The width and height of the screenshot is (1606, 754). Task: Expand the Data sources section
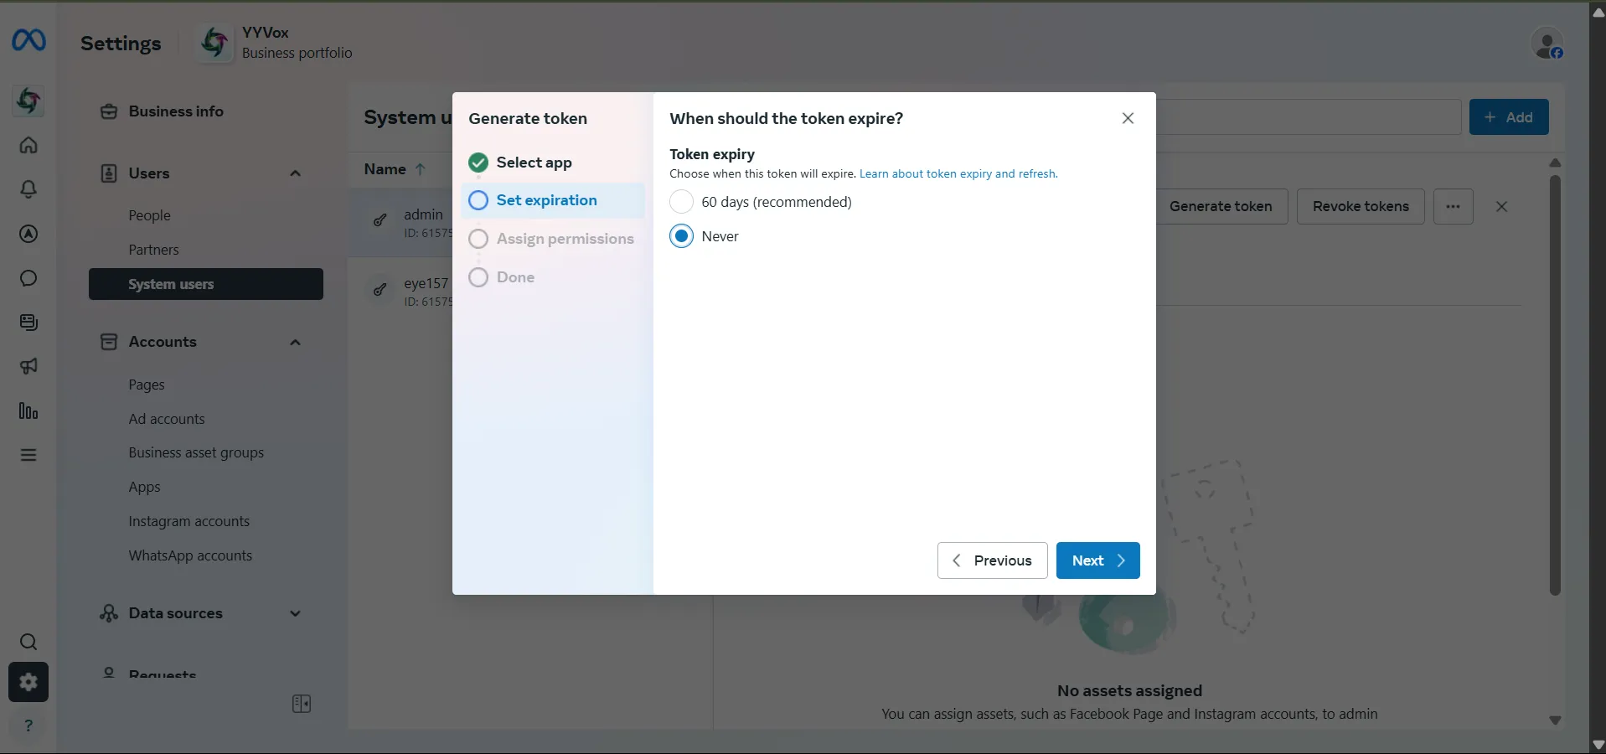[x=295, y=613]
